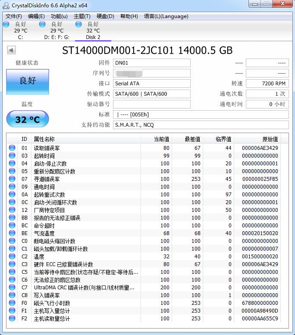Click the 原始值 column header
The width and height of the screenshot is (295, 335).
[x=270, y=139]
